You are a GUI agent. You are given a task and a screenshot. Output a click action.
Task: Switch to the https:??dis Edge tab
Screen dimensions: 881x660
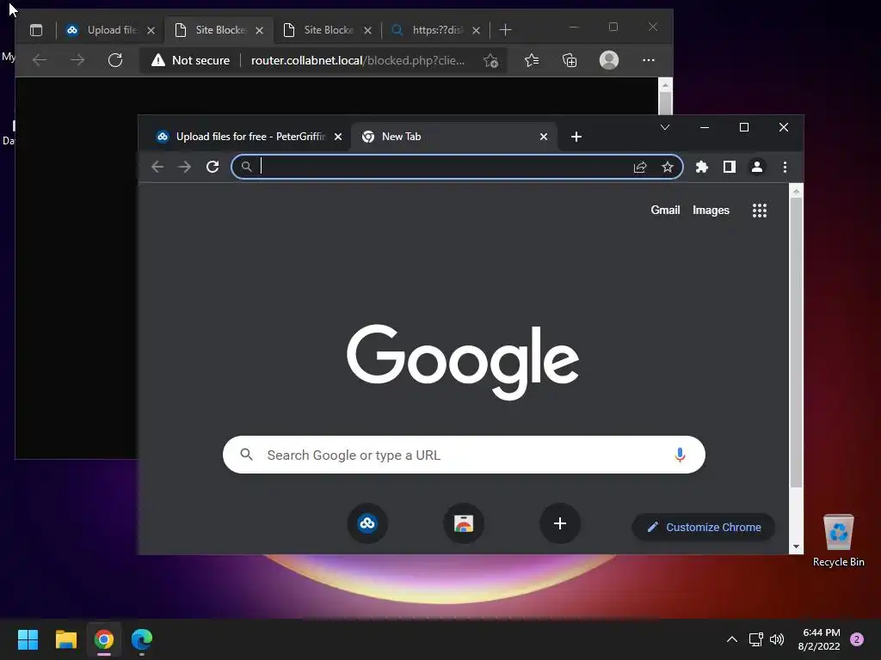point(436,30)
